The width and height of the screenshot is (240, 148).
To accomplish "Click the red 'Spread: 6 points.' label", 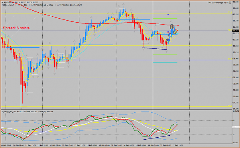I will click(16, 28).
